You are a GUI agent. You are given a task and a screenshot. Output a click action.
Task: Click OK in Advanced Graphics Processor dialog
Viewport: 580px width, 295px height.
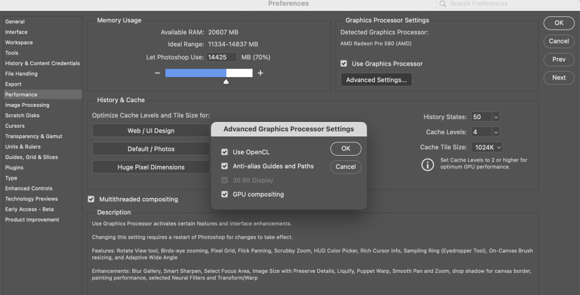pyautogui.click(x=346, y=149)
